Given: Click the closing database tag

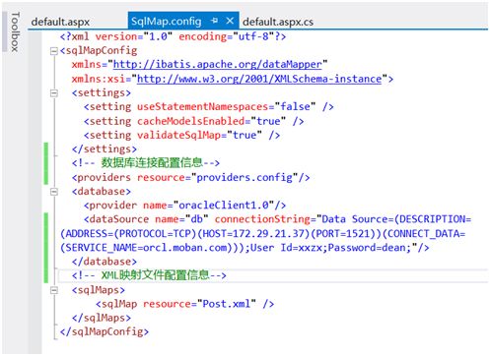Looking at the screenshot, I should coord(105,262).
